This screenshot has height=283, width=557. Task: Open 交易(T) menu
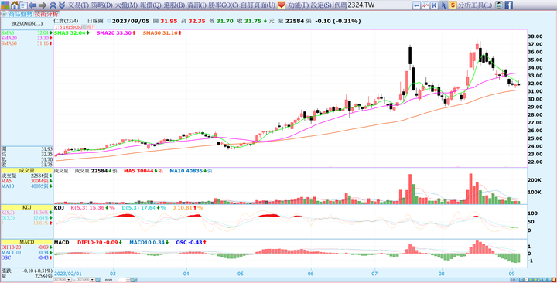(78, 5)
